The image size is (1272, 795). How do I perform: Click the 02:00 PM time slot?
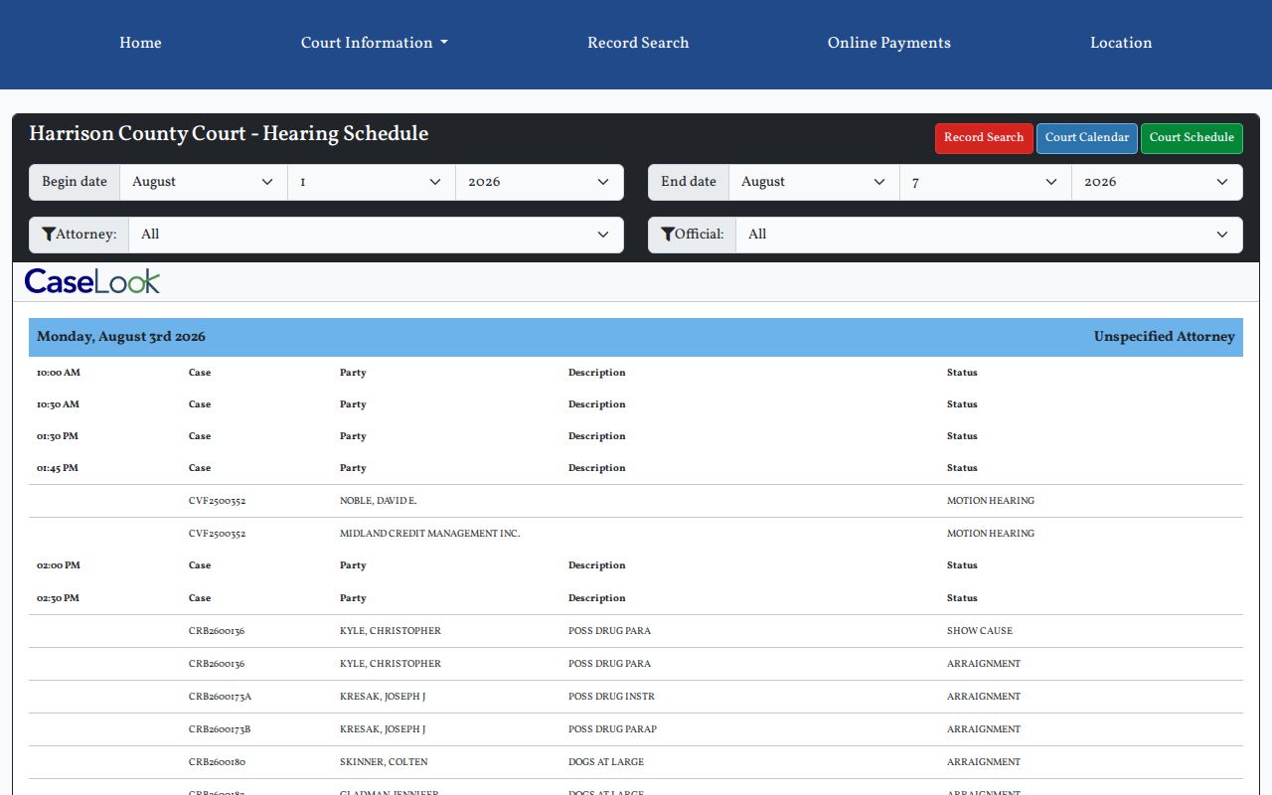tap(59, 565)
